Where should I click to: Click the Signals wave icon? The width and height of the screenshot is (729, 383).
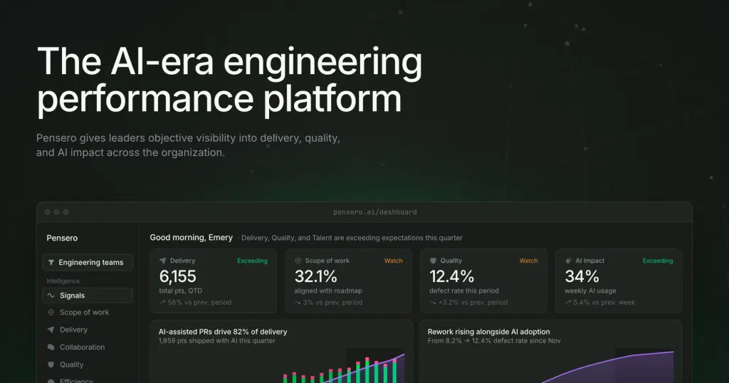[51, 295]
